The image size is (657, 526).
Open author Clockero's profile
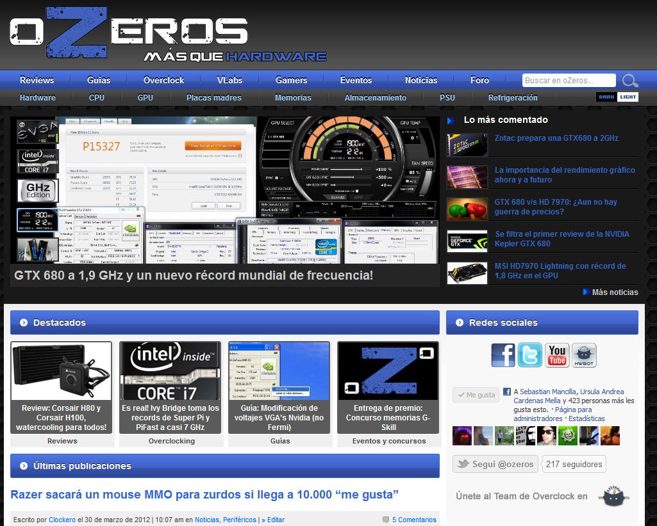pyautogui.click(x=62, y=520)
